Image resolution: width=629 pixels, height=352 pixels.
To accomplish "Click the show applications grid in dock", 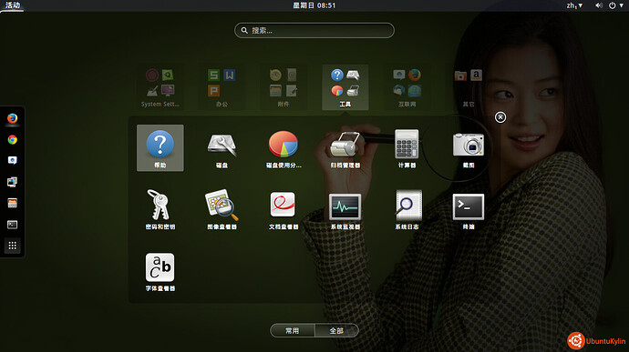I will coord(13,246).
